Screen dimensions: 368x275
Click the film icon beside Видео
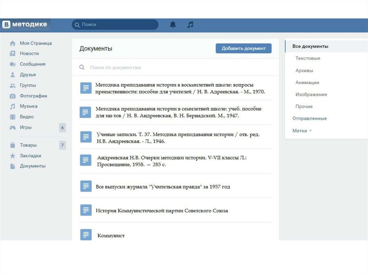click(x=13, y=117)
